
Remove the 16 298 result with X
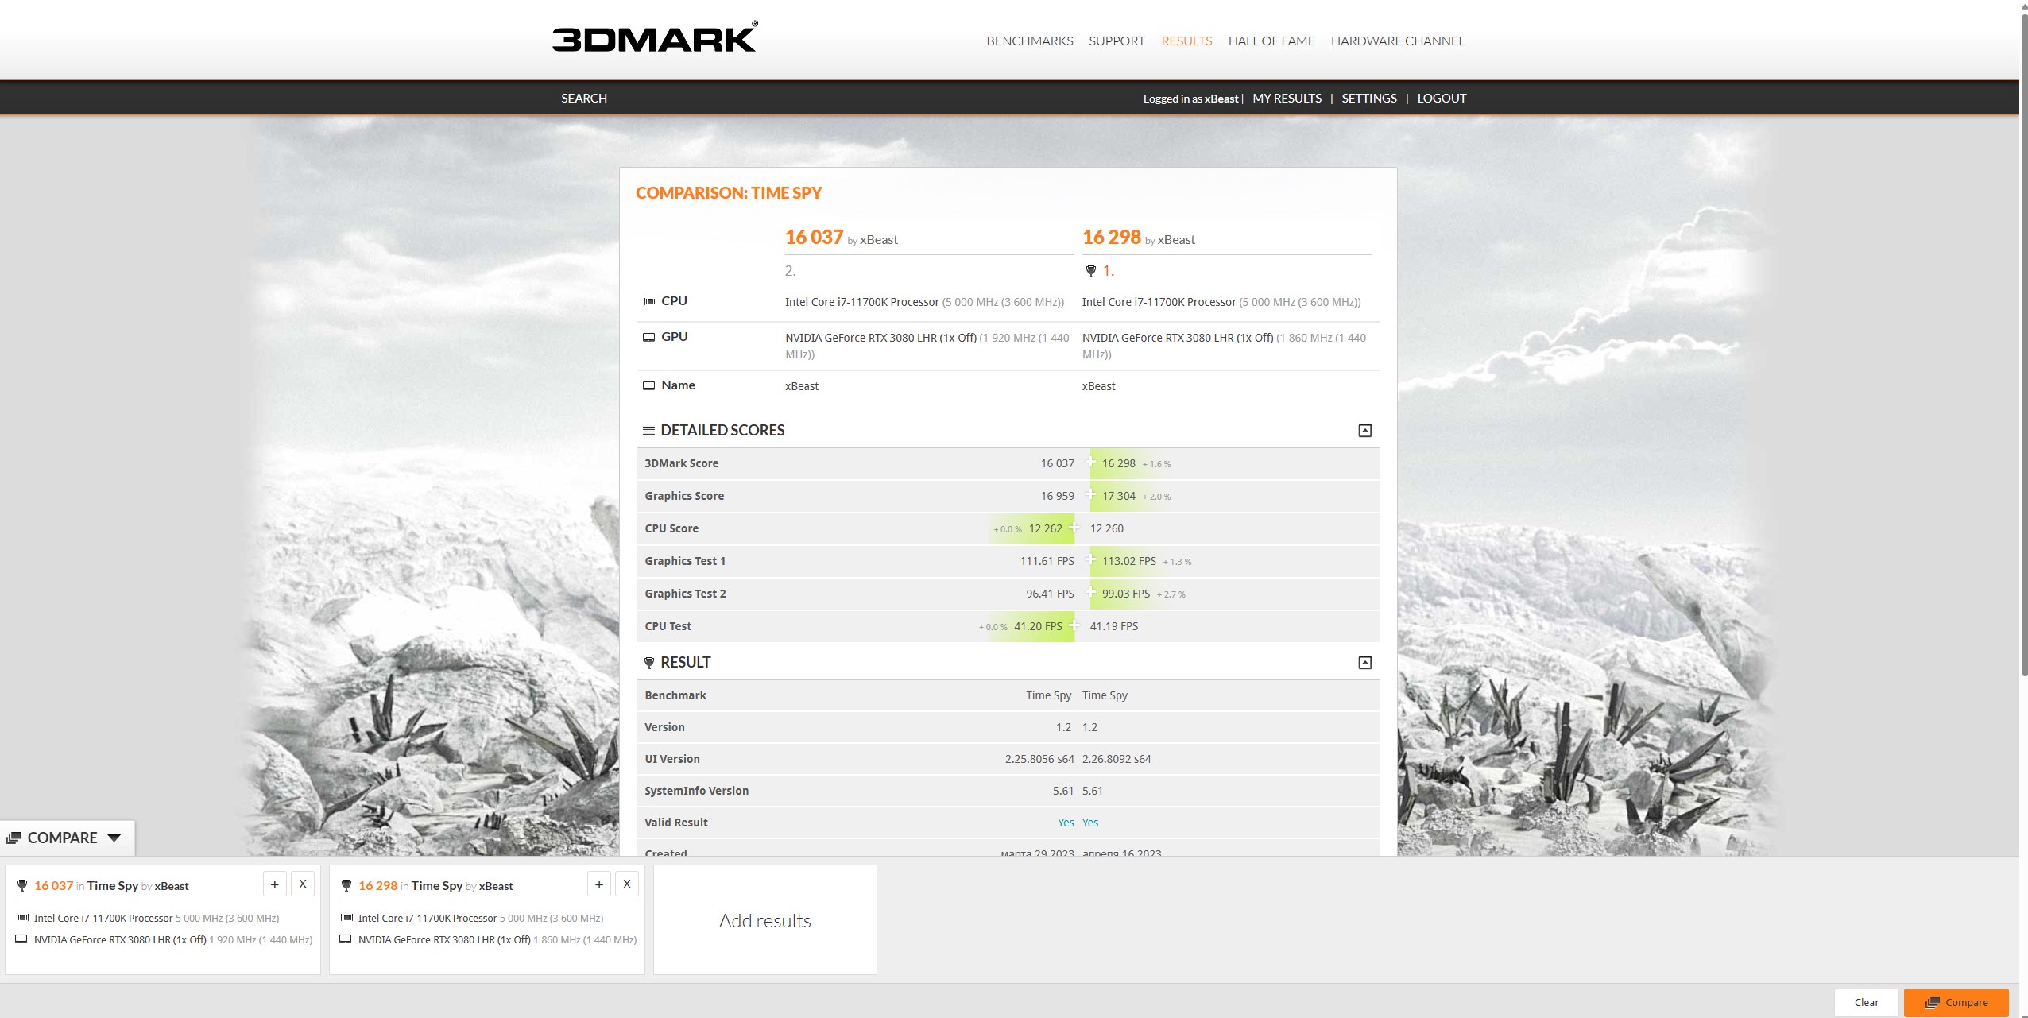[627, 884]
